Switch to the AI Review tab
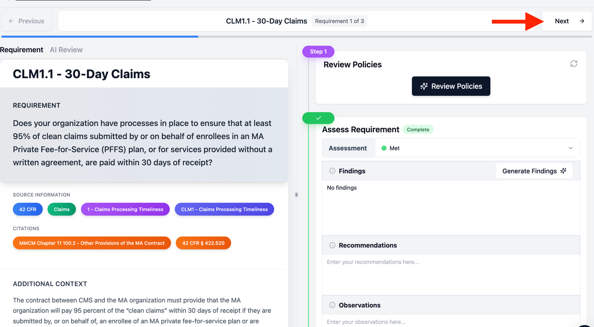 [66, 49]
